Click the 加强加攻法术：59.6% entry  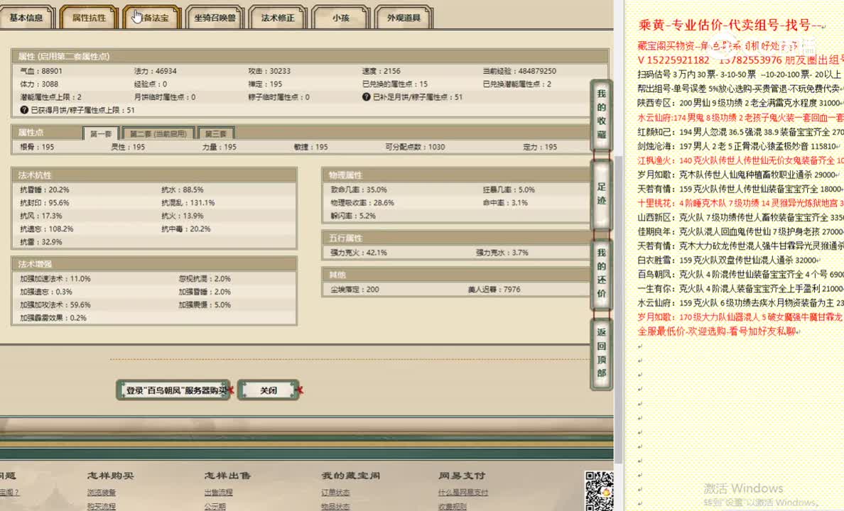point(56,304)
